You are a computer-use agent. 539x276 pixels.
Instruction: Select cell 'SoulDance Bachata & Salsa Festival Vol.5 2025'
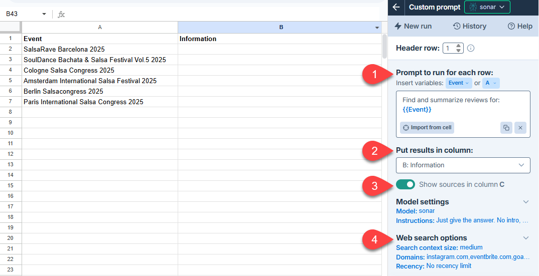point(100,60)
